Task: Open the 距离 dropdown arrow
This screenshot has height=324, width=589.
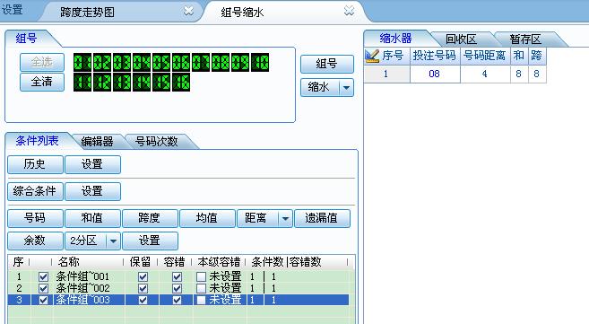Action: pos(285,218)
